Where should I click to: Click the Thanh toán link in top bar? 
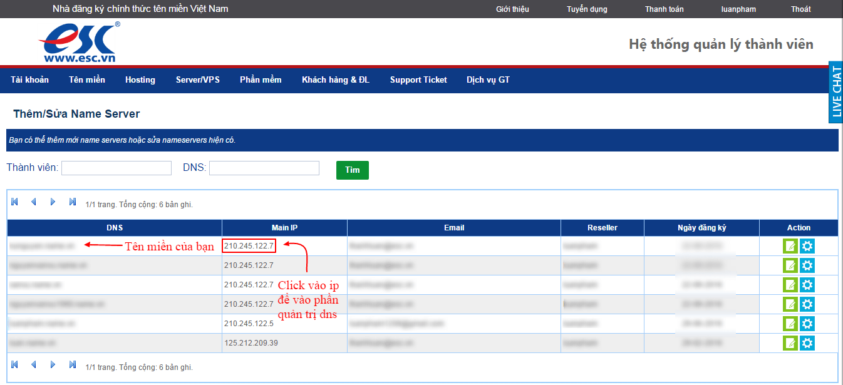click(x=665, y=9)
